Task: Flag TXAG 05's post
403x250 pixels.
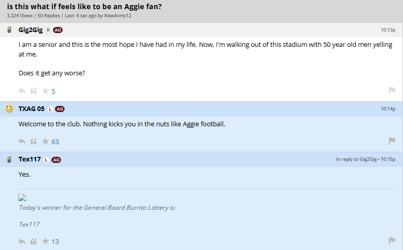Action: click(392, 141)
